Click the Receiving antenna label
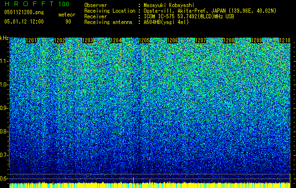Image resolution: width=296 pixels, height=188 pixels. click(x=108, y=22)
